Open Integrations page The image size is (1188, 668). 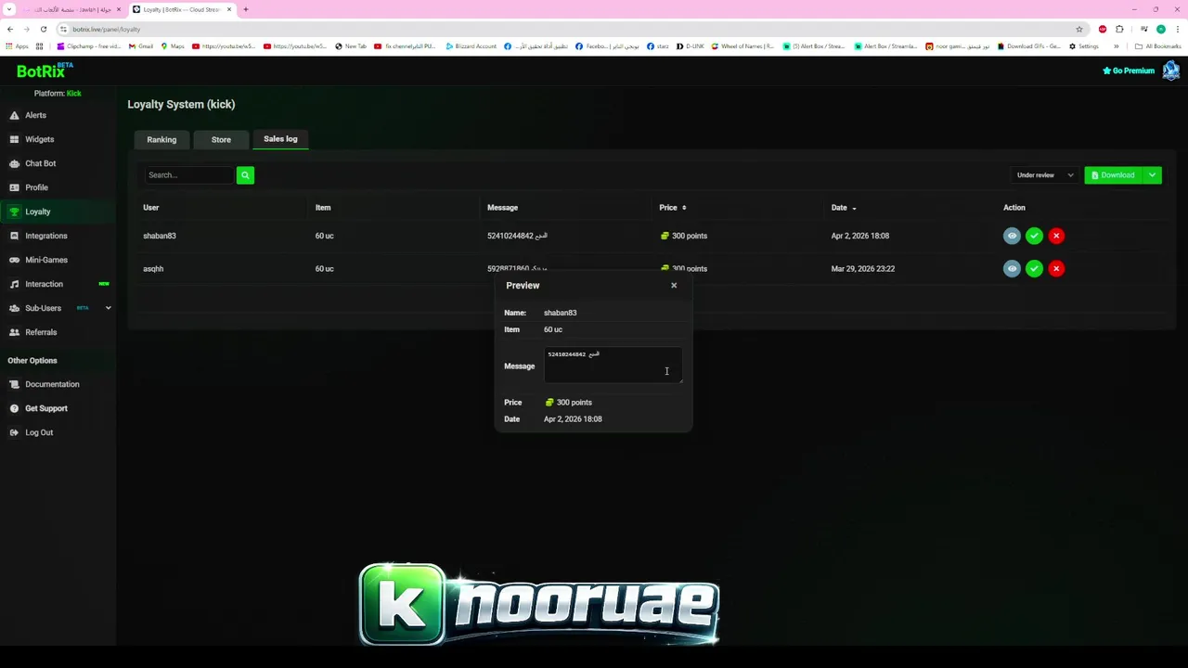pos(45,236)
